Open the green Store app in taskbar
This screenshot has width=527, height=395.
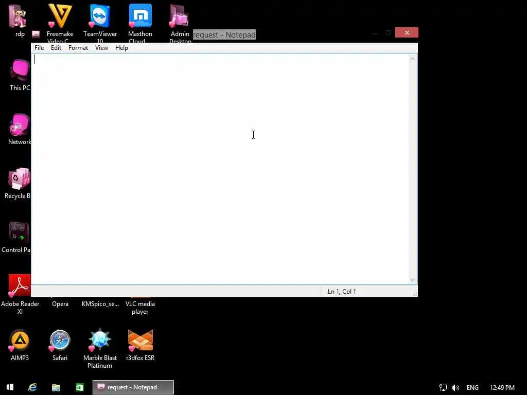pos(80,387)
